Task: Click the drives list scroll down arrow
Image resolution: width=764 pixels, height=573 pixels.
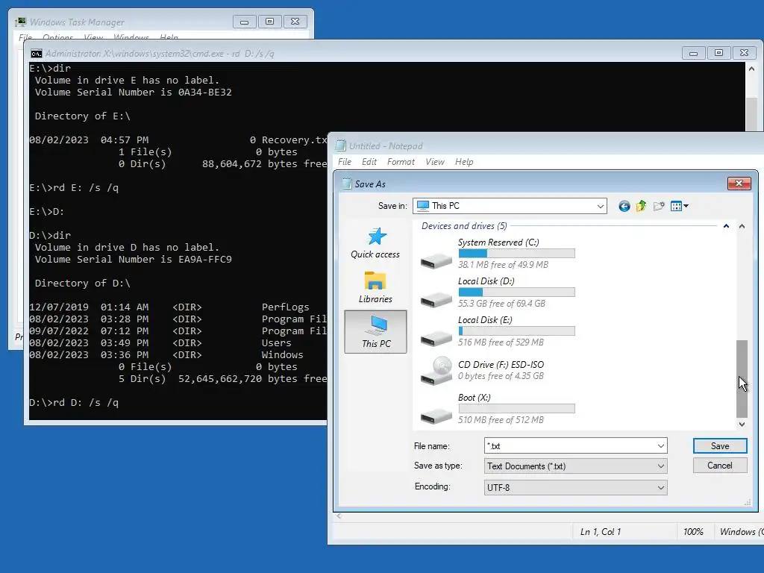Action: [742, 424]
